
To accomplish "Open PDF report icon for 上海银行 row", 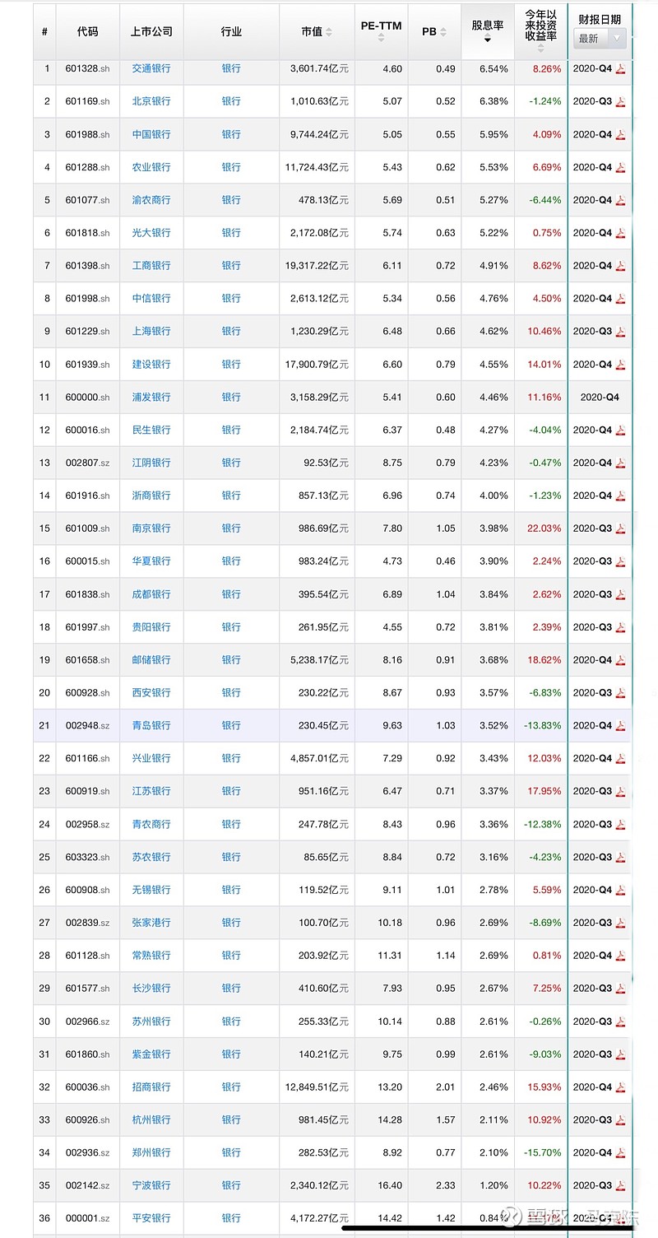I will point(621,332).
